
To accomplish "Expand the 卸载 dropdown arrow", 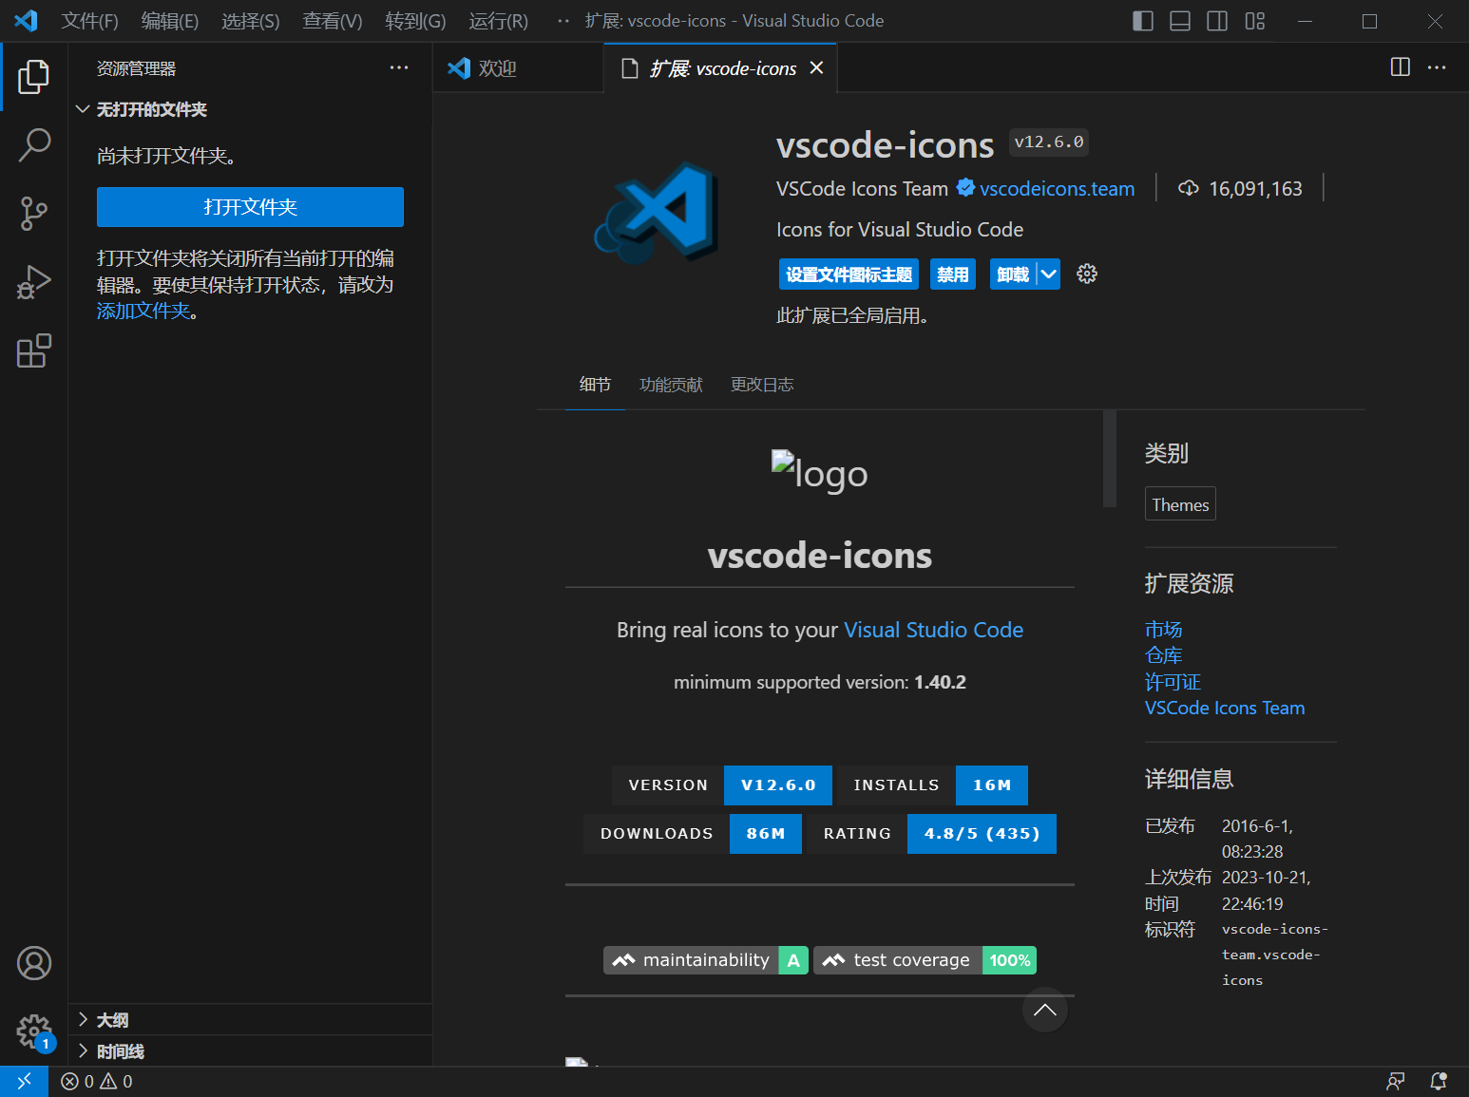I will [x=1049, y=274].
